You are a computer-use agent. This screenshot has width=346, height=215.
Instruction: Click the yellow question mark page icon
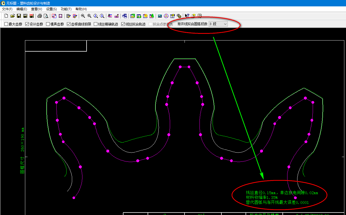pos(193,16)
